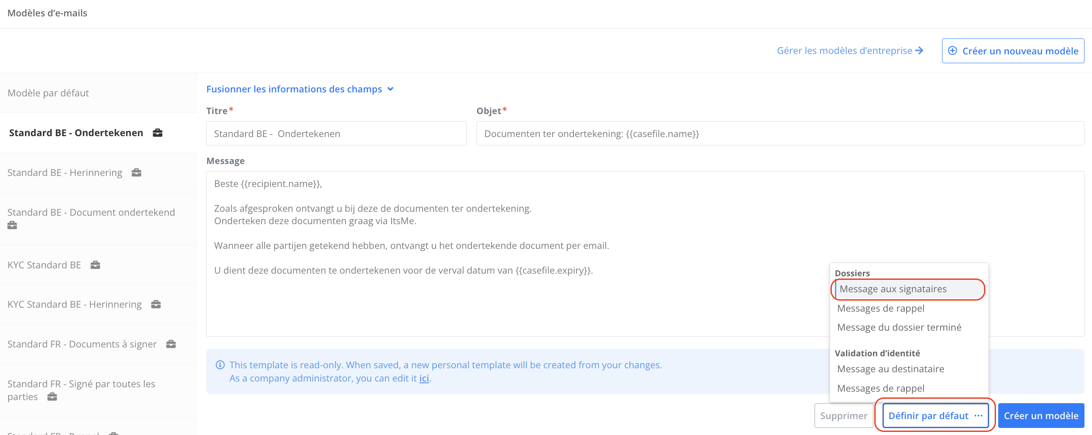The image size is (1092, 435).
Task: Click into the Objet input field
Action: [780, 134]
